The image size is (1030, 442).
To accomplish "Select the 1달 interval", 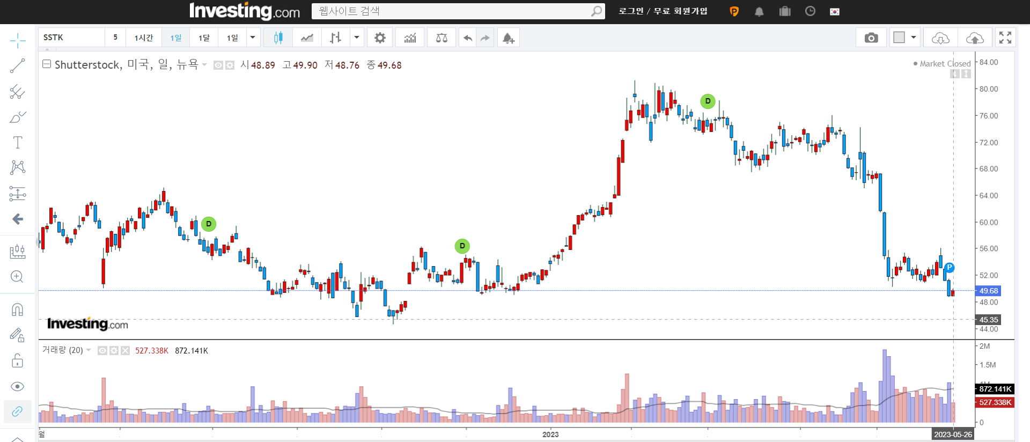I will [x=204, y=38].
